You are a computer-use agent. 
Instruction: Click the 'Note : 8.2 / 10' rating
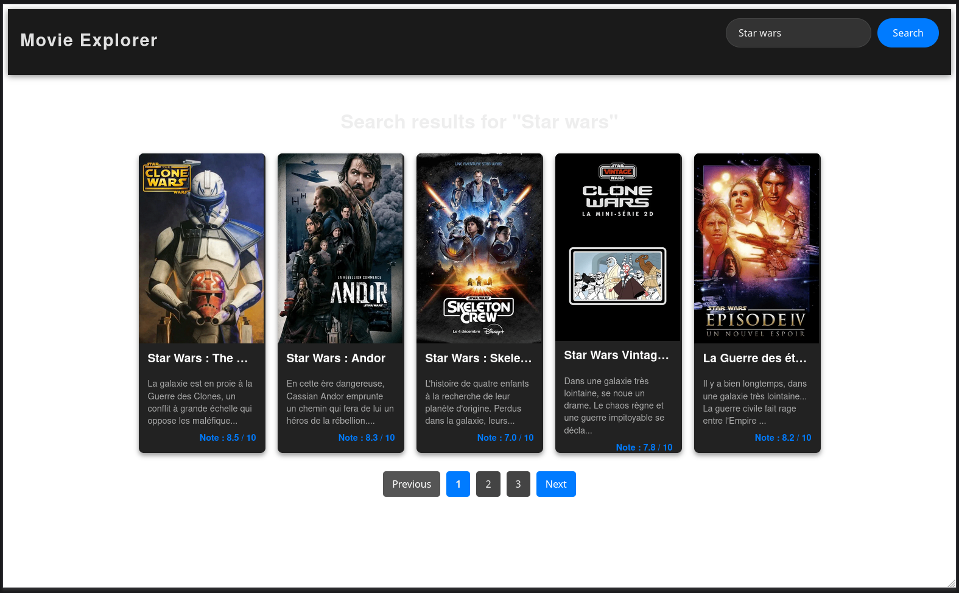783,438
